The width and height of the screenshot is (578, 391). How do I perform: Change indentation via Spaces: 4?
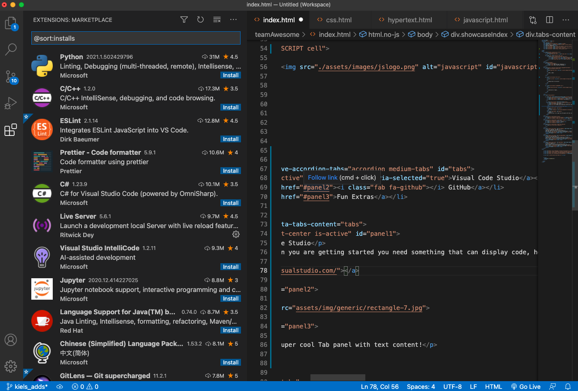(x=421, y=386)
